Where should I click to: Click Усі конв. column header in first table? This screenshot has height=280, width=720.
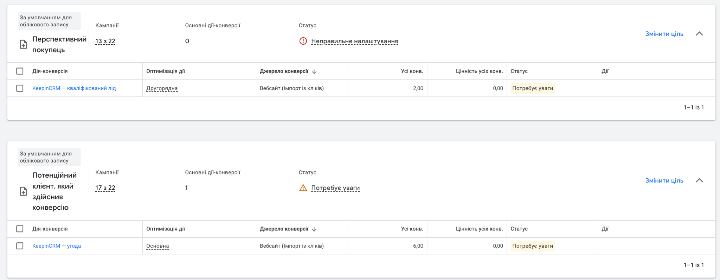412,71
